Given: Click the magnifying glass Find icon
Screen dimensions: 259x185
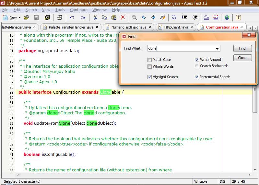Looking at the screenshot, I should (x=134, y=17).
